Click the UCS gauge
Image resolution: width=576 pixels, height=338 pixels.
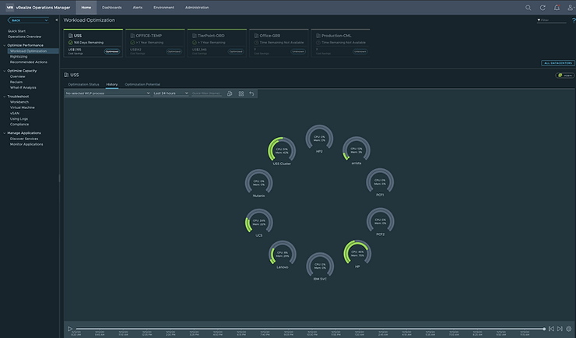259,223
